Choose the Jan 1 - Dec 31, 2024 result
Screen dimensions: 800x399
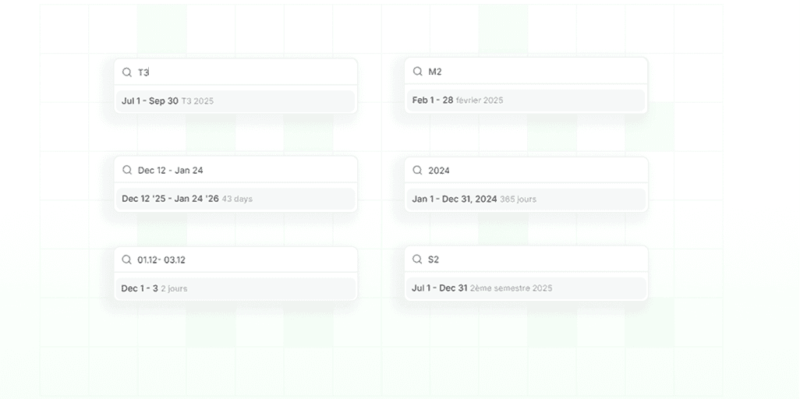(526, 199)
